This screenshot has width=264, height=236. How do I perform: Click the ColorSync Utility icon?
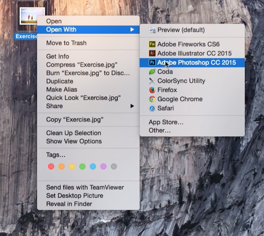click(152, 81)
